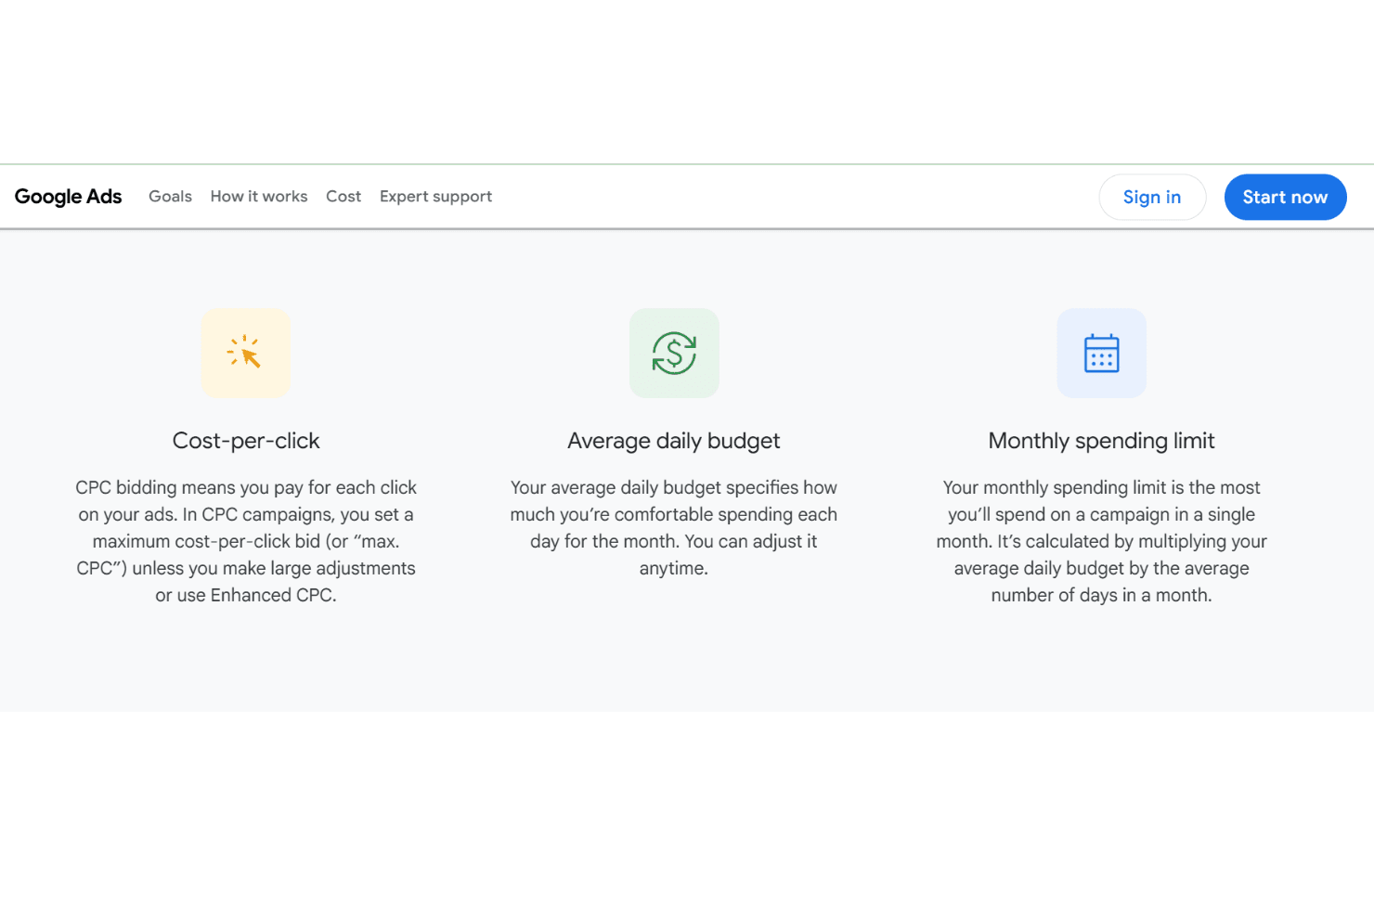Viewport: 1374px width, 916px height.
Task: Click the paragraph starting 'Your monthly spending limit'
Action: click(x=1102, y=541)
